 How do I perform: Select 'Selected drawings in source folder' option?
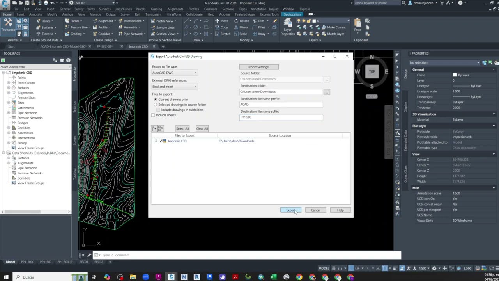[155, 105]
